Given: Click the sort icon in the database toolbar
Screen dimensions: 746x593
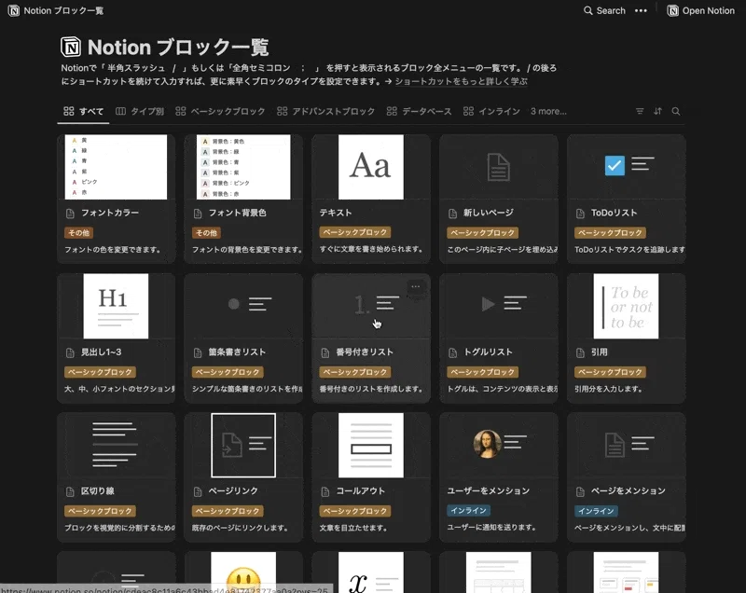Looking at the screenshot, I should [657, 111].
